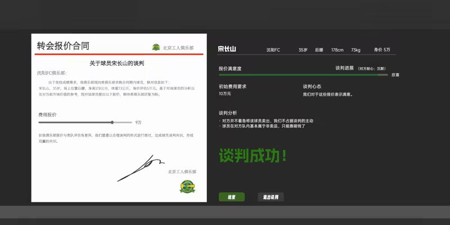Screen dimensions: 450x225
Task: Click player name 宋长山 in the header
Action: tap(227, 49)
